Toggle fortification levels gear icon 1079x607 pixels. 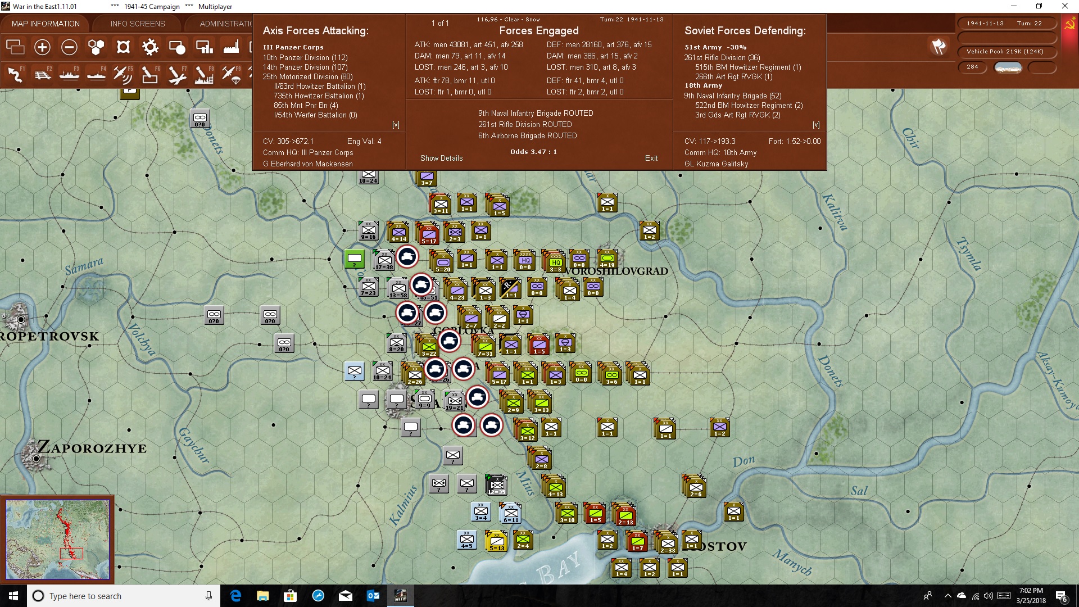click(150, 47)
